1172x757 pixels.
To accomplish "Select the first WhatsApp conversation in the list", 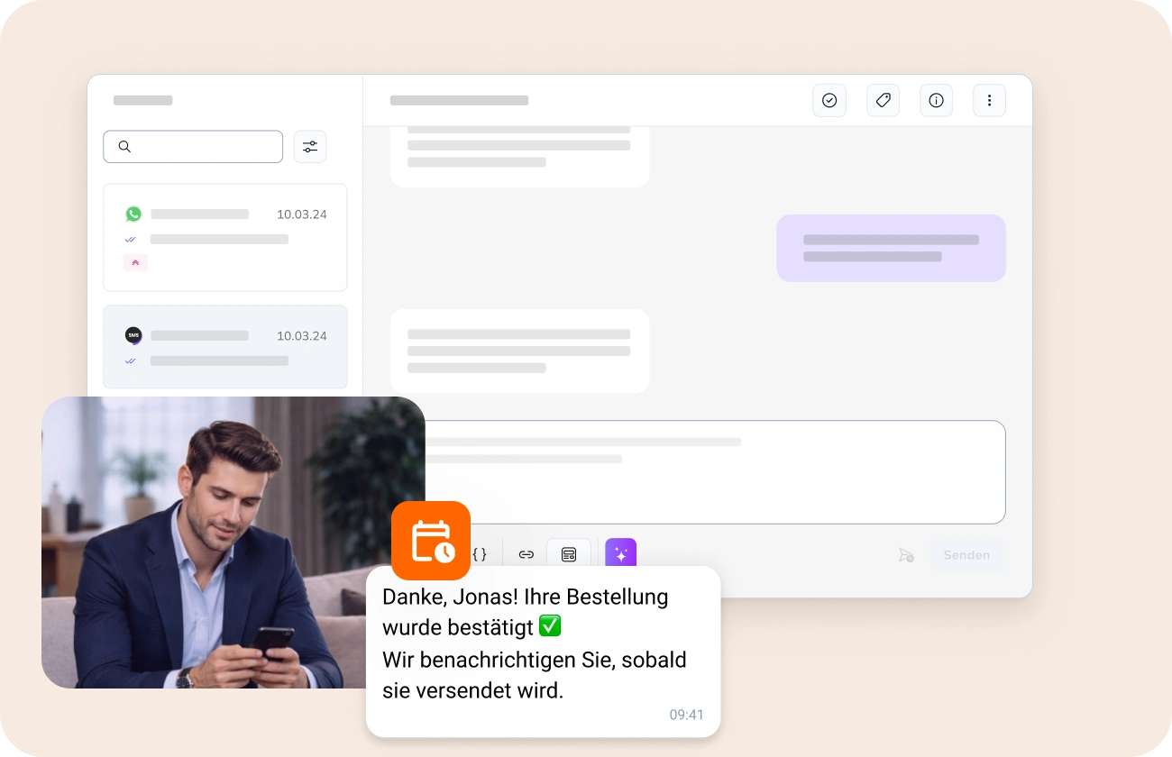I will coord(224,237).
